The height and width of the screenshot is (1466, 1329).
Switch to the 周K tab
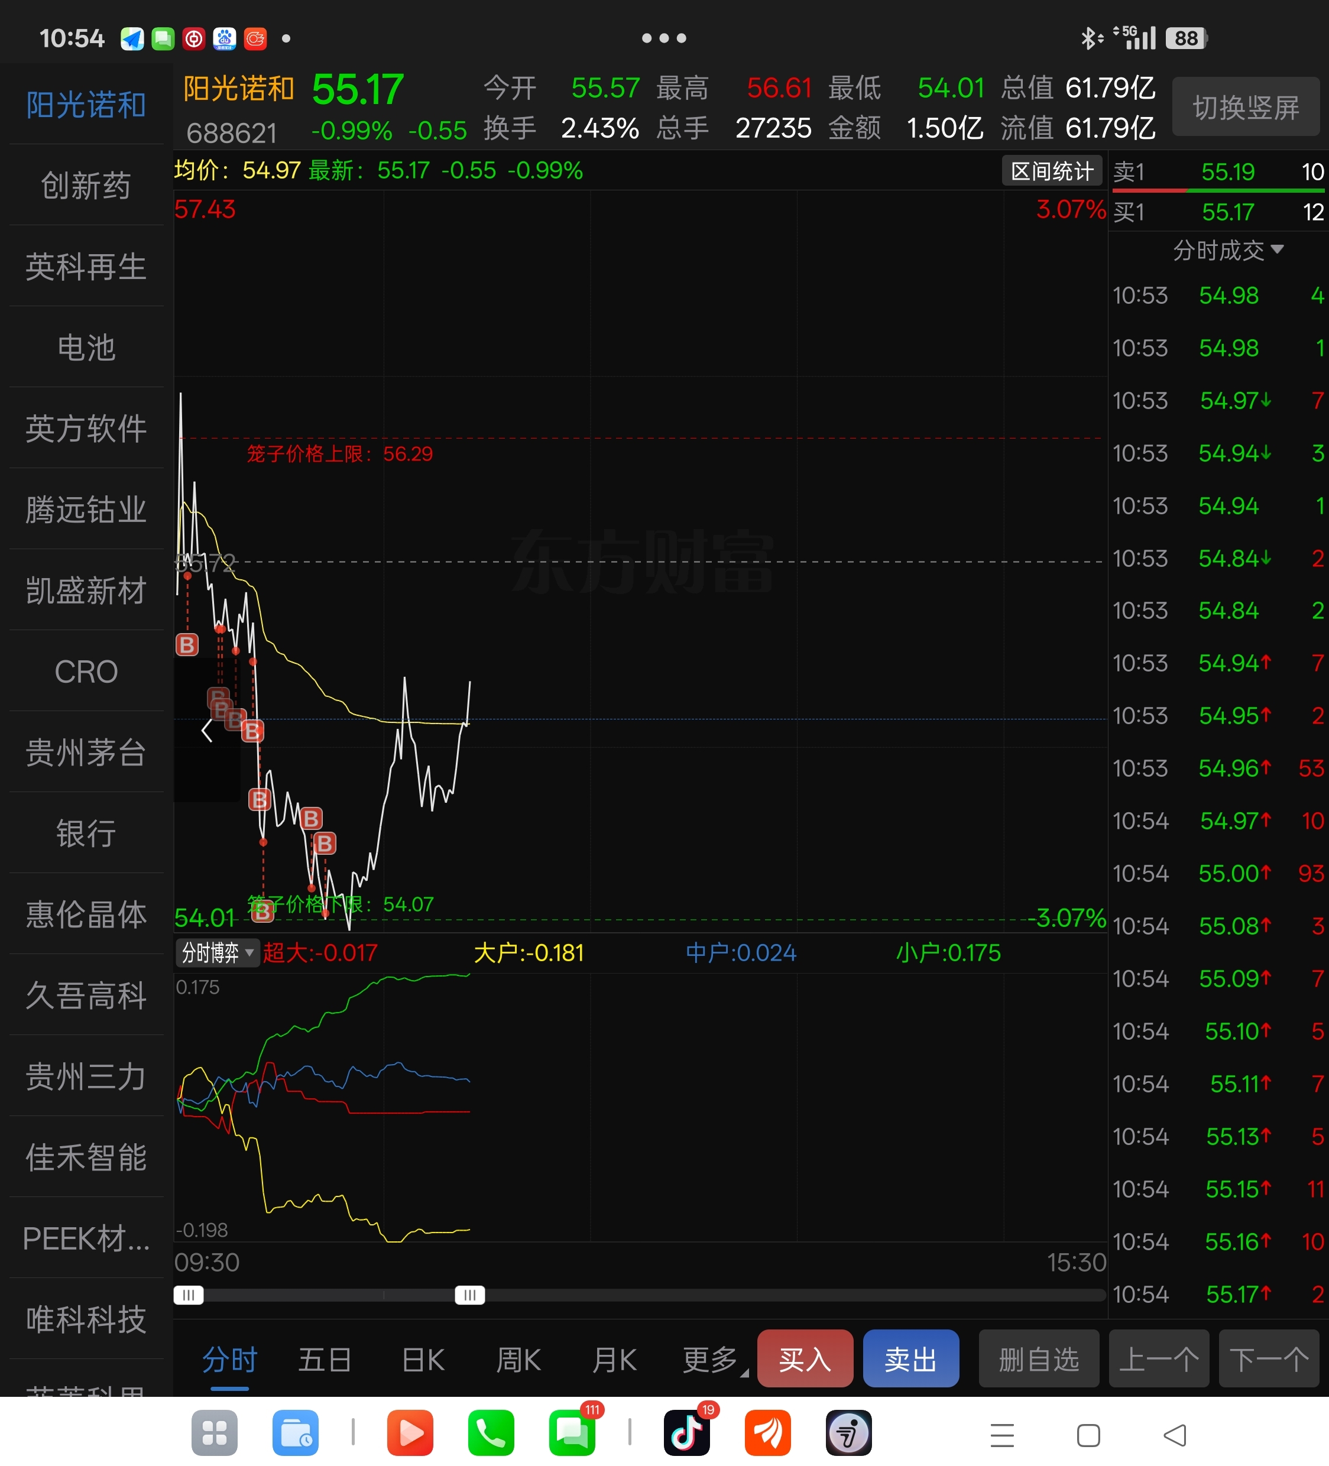pyautogui.click(x=518, y=1359)
